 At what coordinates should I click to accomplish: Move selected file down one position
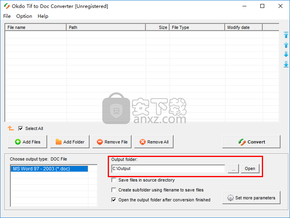(286, 54)
